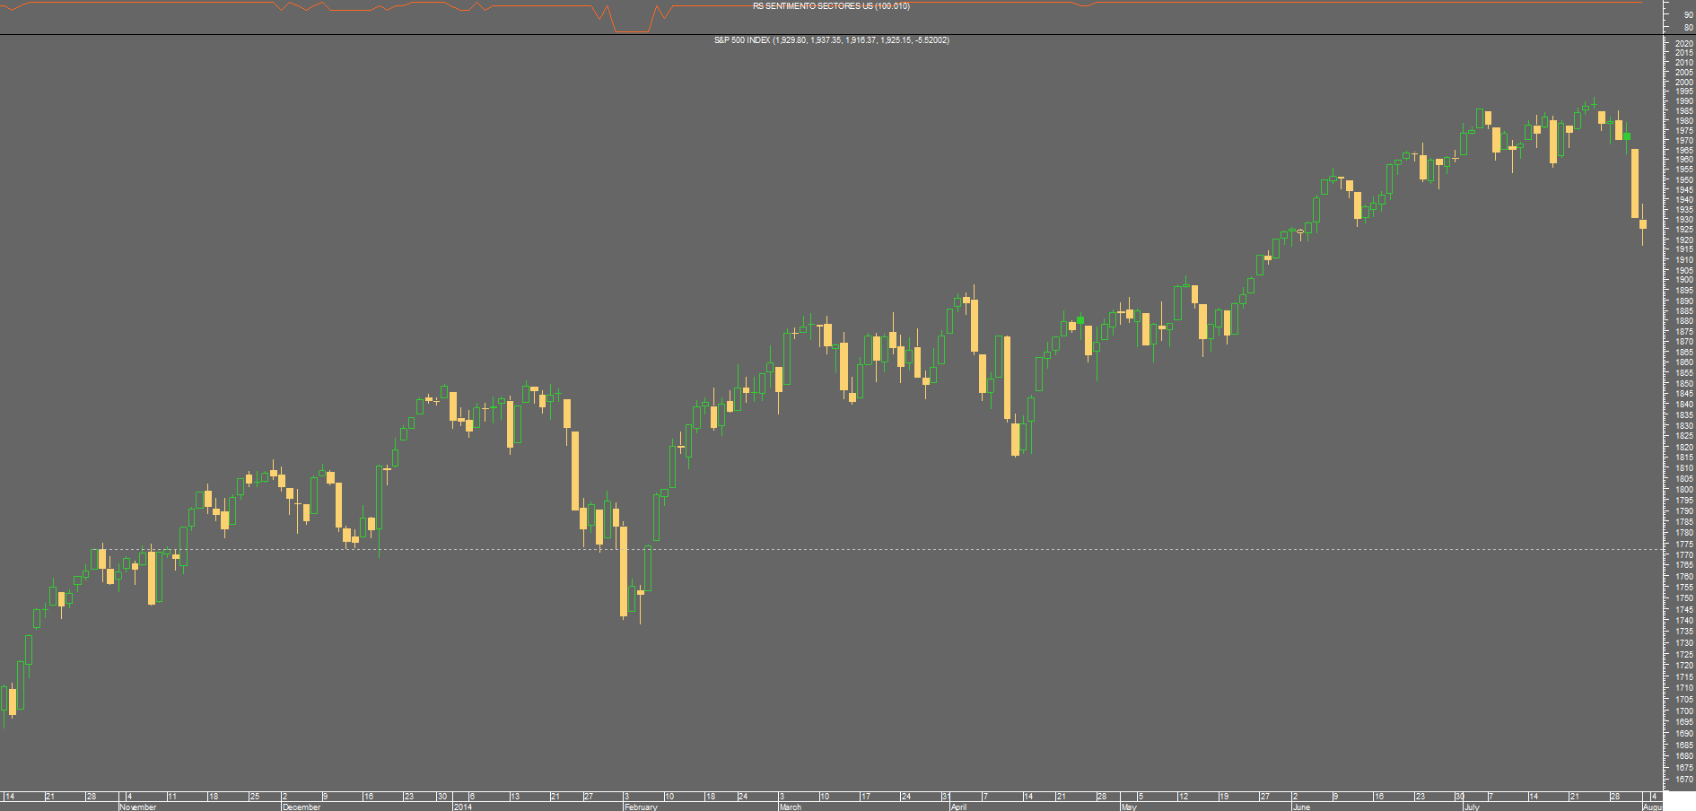The height and width of the screenshot is (811, 1696).
Task: Click the December label on date axis
Action: (x=302, y=807)
